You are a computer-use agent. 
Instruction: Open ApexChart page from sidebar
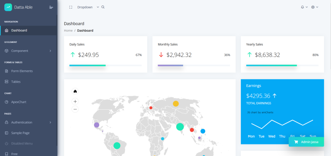pos(28,102)
